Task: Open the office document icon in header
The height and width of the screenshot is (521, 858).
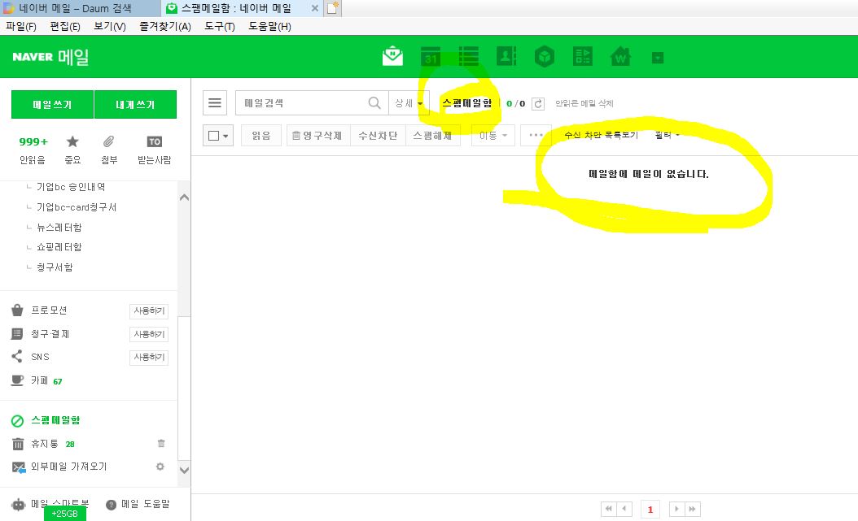Action: [582, 56]
